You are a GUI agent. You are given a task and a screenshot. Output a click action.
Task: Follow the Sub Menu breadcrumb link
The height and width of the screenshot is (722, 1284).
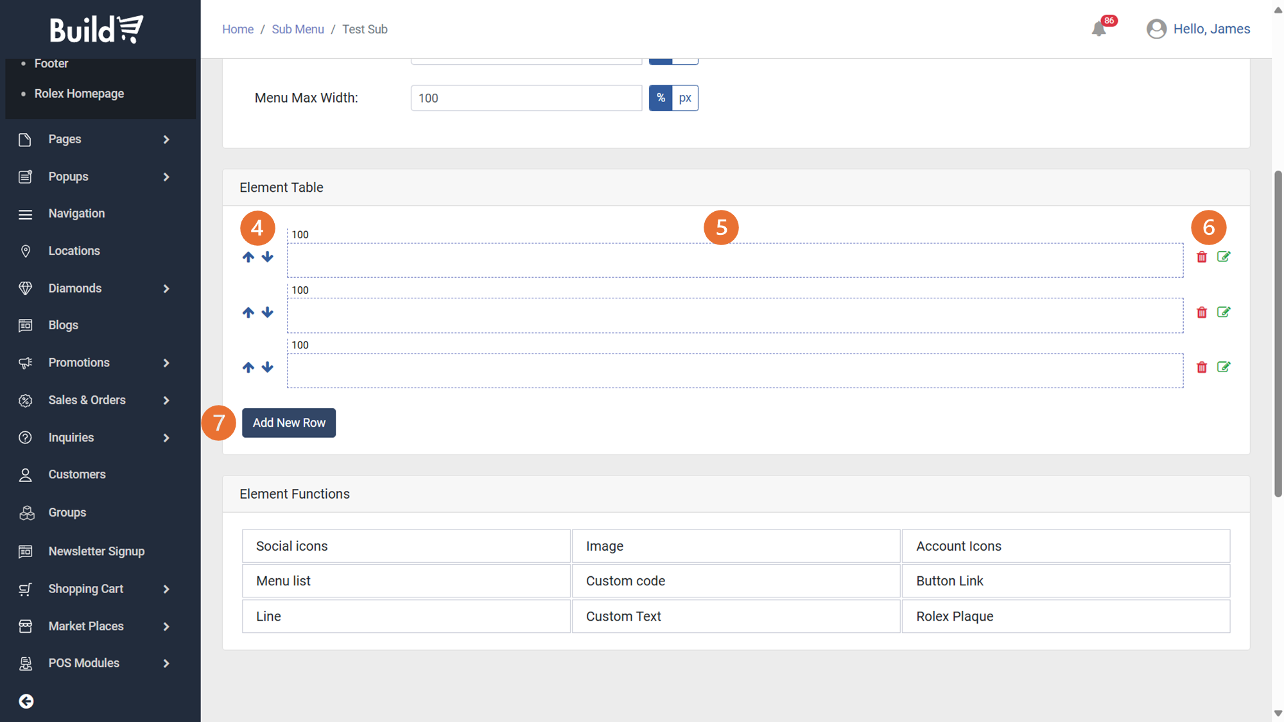[297, 29]
